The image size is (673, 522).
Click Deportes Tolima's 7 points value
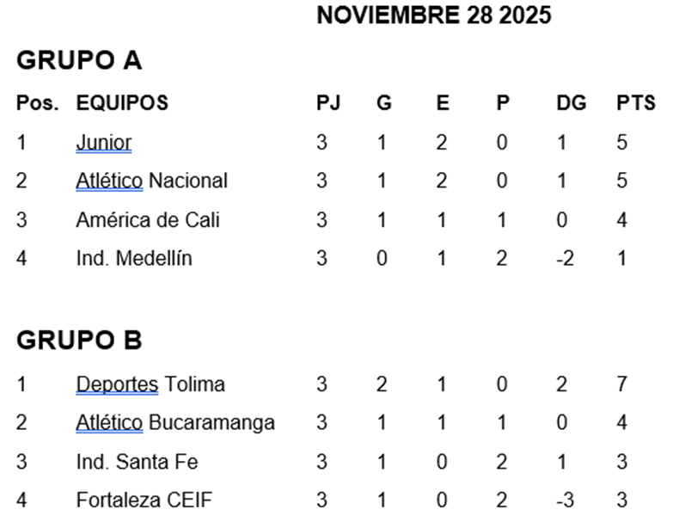point(621,384)
